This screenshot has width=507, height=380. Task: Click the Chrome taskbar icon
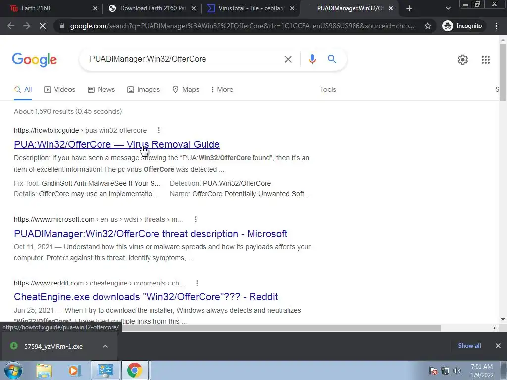[x=135, y=370]
